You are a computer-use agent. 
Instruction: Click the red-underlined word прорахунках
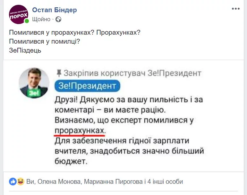coord(80,131)
